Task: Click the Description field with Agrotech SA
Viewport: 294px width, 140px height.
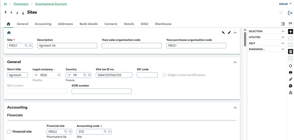Action: coord(67,45)
